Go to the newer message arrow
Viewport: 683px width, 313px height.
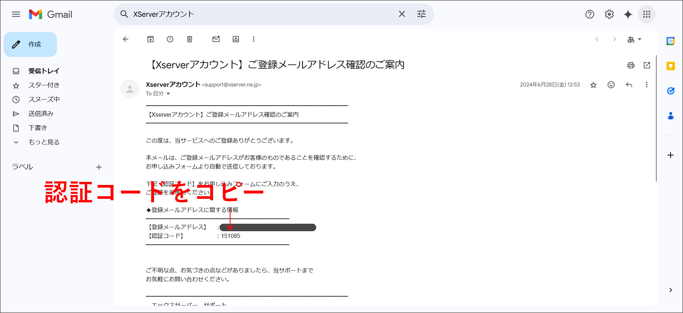tap(597, 39)
